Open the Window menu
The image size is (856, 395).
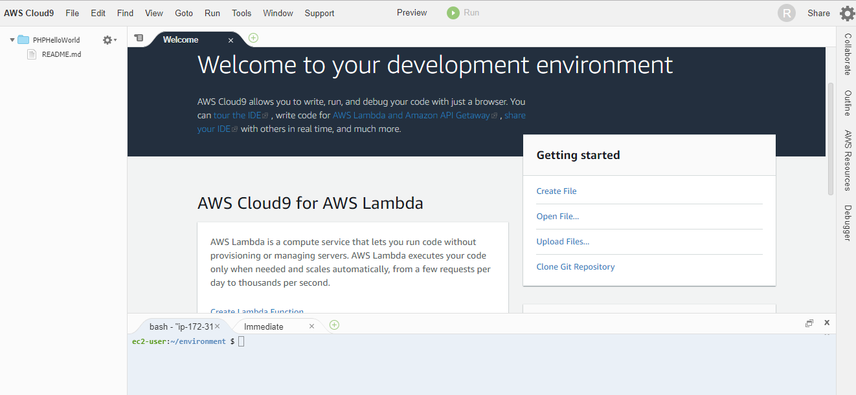click(x=278, y=13)
